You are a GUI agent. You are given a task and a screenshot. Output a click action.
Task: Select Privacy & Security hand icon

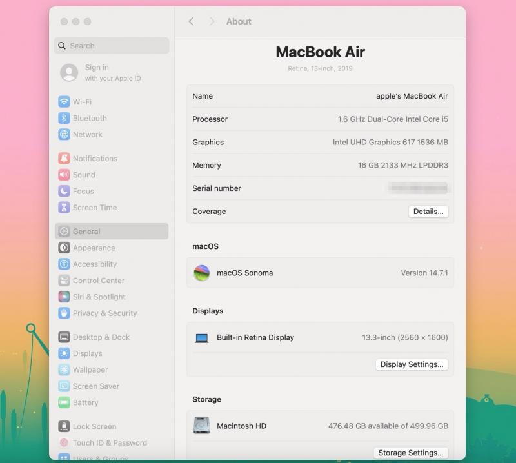(x=64, y=313)
